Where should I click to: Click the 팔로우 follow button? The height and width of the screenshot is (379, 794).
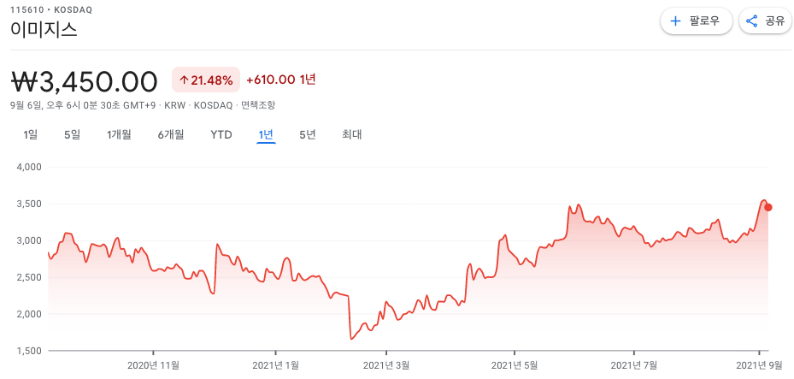pyautogui.click(x=696, y=21)
